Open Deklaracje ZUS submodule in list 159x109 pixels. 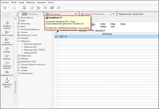tap(30, 47)
